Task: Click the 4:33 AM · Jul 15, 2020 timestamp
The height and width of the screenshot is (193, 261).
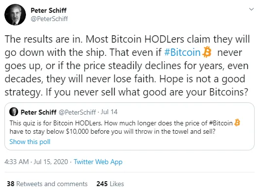Action: click(36, 162)
